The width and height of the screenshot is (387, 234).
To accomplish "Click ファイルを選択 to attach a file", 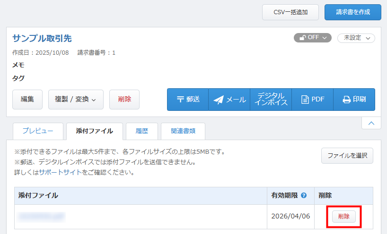I will tap(347, 156).
